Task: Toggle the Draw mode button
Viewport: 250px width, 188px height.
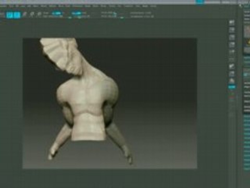Action: (17, 15)
